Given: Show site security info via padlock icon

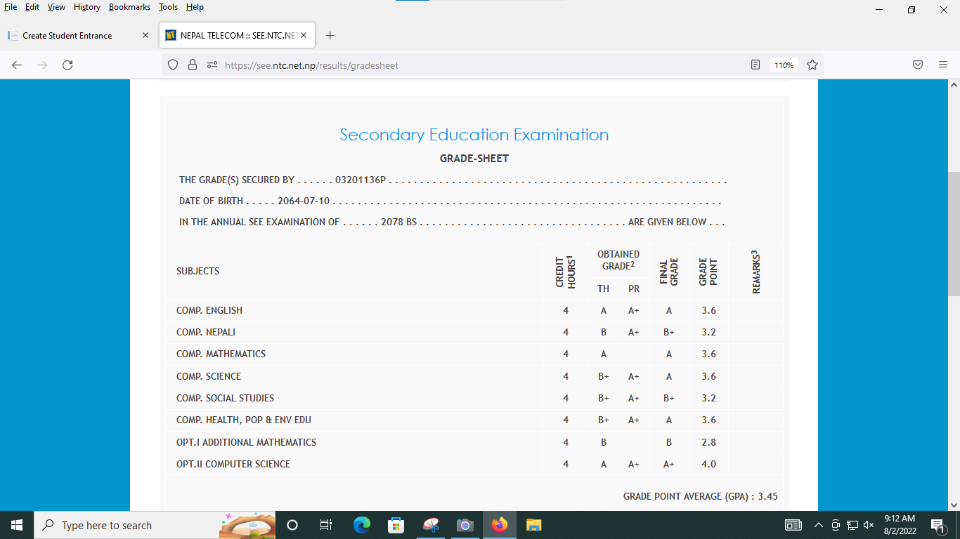Looking at the screenshot, I should [192, 65].
